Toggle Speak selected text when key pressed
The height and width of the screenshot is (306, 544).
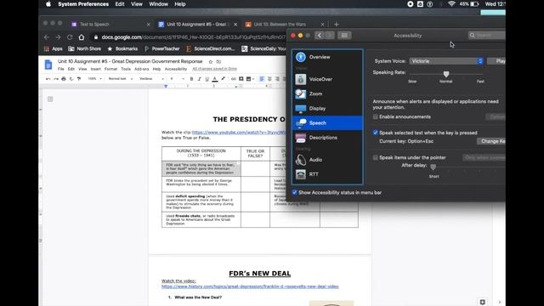point(376,133)
